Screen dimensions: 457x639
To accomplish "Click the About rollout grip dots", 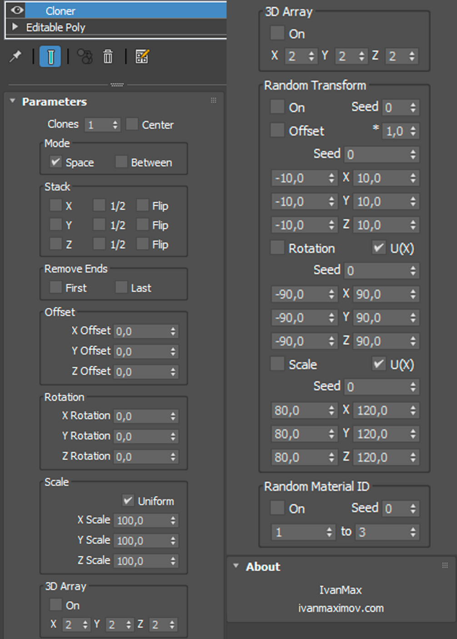I will 445,565.
